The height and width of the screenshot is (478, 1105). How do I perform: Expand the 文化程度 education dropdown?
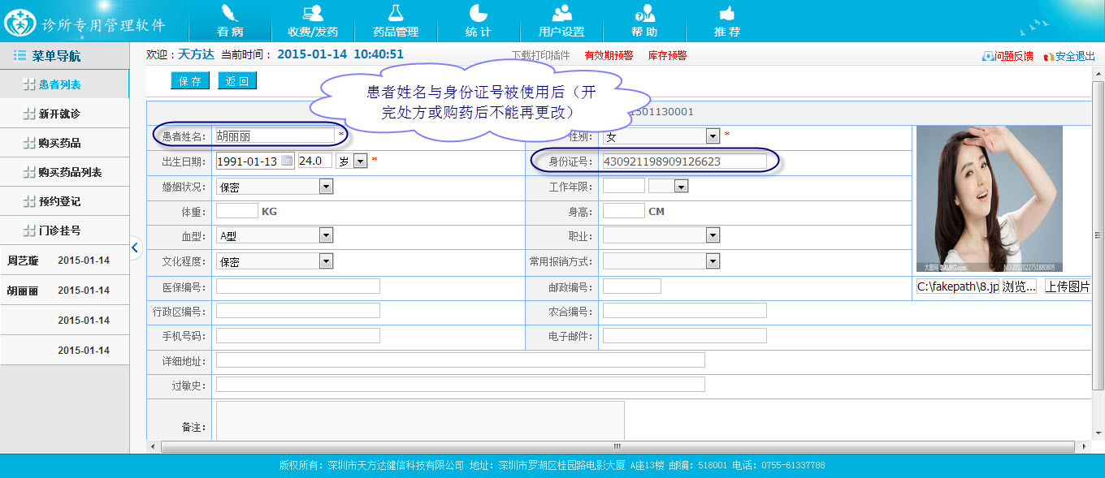coord(326,261)
